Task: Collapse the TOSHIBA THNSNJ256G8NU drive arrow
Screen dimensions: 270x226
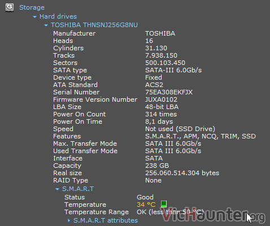Action: pos(46,25)
